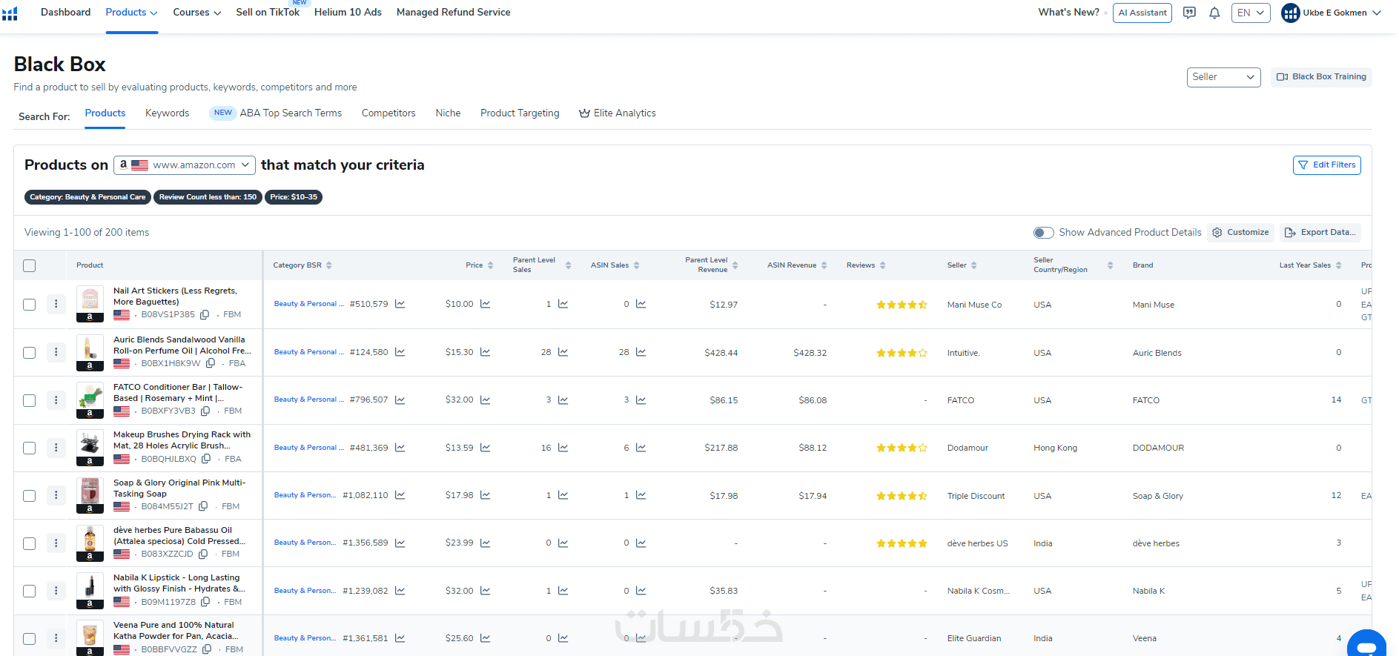Click the Edit Filters button
This screenshot has width=1399, height=656.
click(1327, 165)
